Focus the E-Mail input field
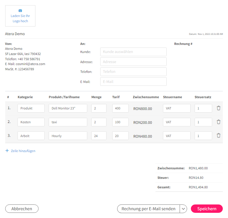Image resolution: width=228 pixels, height=218 pixels. [x=133, y=81]
